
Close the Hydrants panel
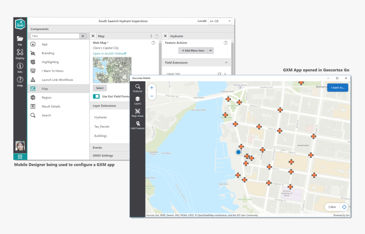(166, 36)
